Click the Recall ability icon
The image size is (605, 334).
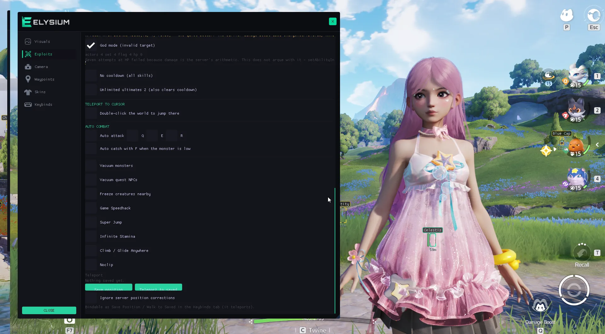[x=582, y=253]
